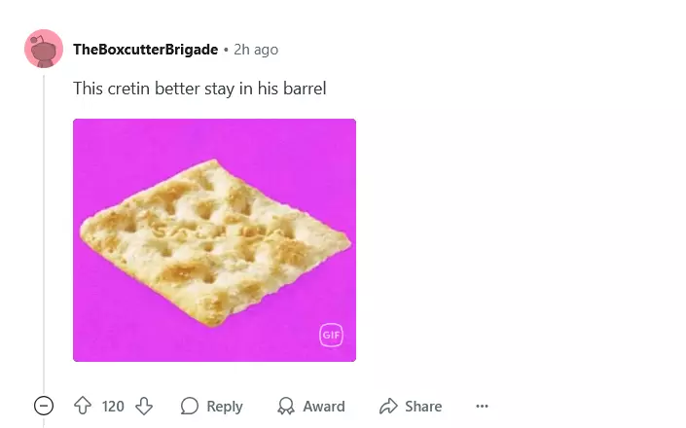Viewport: 686px width, 428px height.
Task: Click the Share text label
Action: 423,407
